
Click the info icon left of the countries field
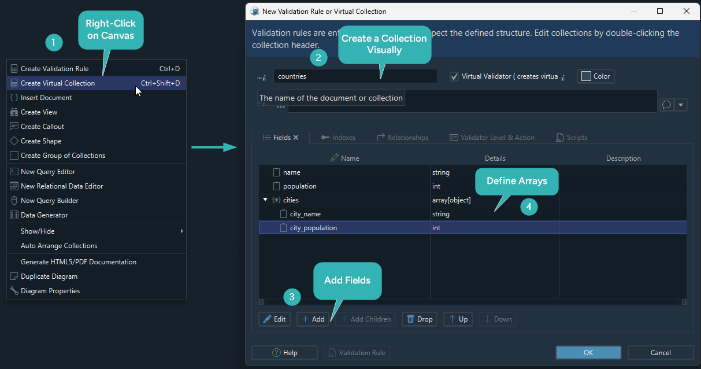click(x=262, y=77)
